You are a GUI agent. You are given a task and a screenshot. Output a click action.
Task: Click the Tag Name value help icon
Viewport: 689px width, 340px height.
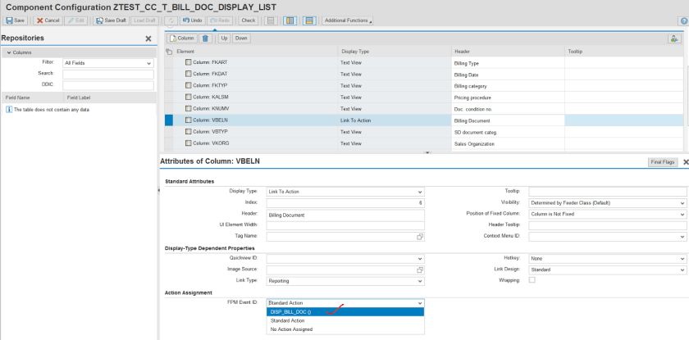pos(420,237)
